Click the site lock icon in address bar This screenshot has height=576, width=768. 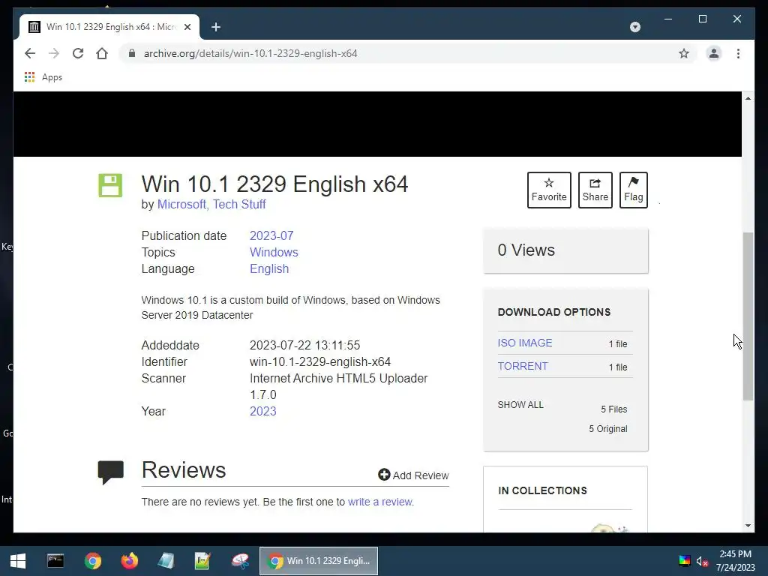(x=131, y=53)
